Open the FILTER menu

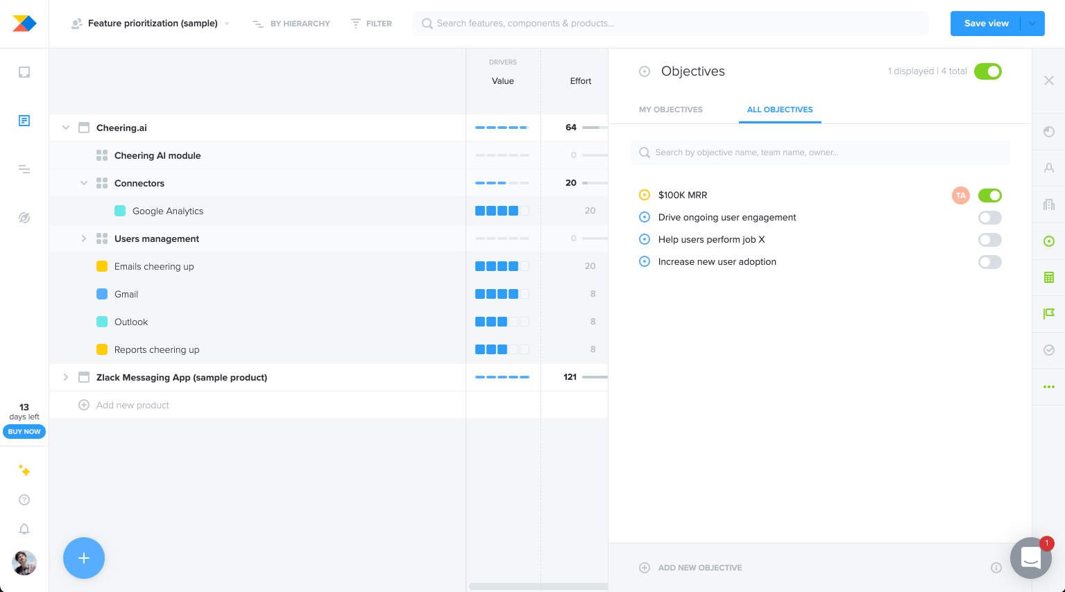coord(370,23)
